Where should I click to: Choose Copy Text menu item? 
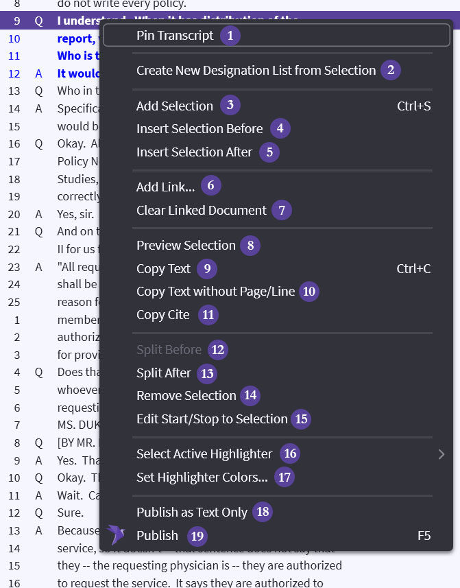point(163,269)
